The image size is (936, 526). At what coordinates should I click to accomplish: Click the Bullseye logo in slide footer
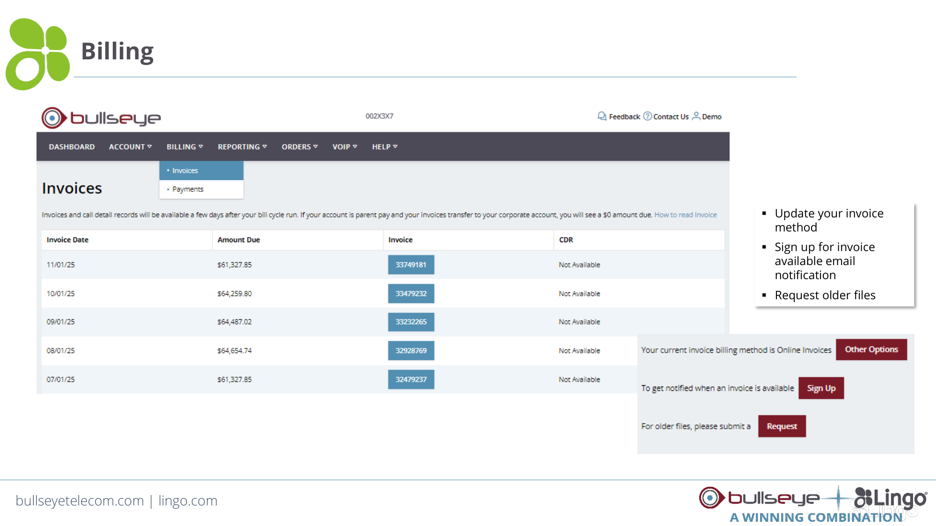pos(759,498)
